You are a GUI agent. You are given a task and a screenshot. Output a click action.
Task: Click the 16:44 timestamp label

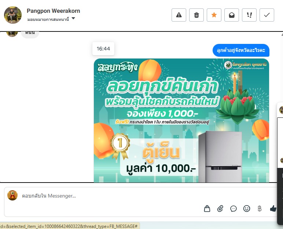point(103,49)
